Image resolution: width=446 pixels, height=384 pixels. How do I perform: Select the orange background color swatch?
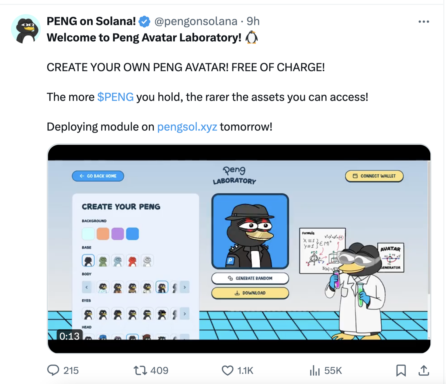coord(103,234)
